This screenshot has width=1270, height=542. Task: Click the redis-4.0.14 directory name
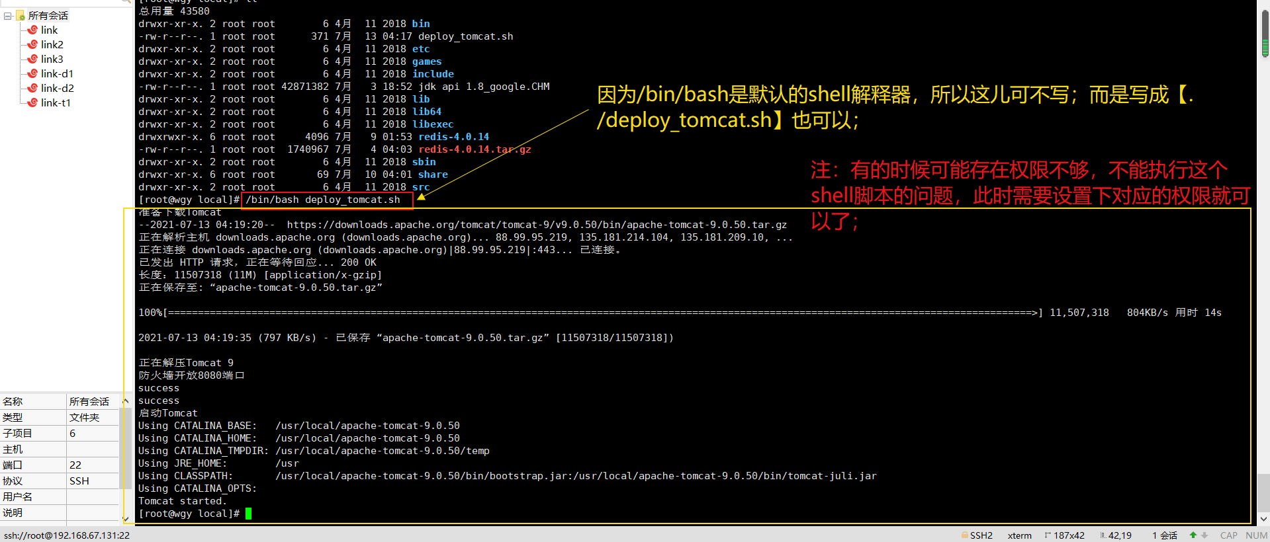[454, 137]
